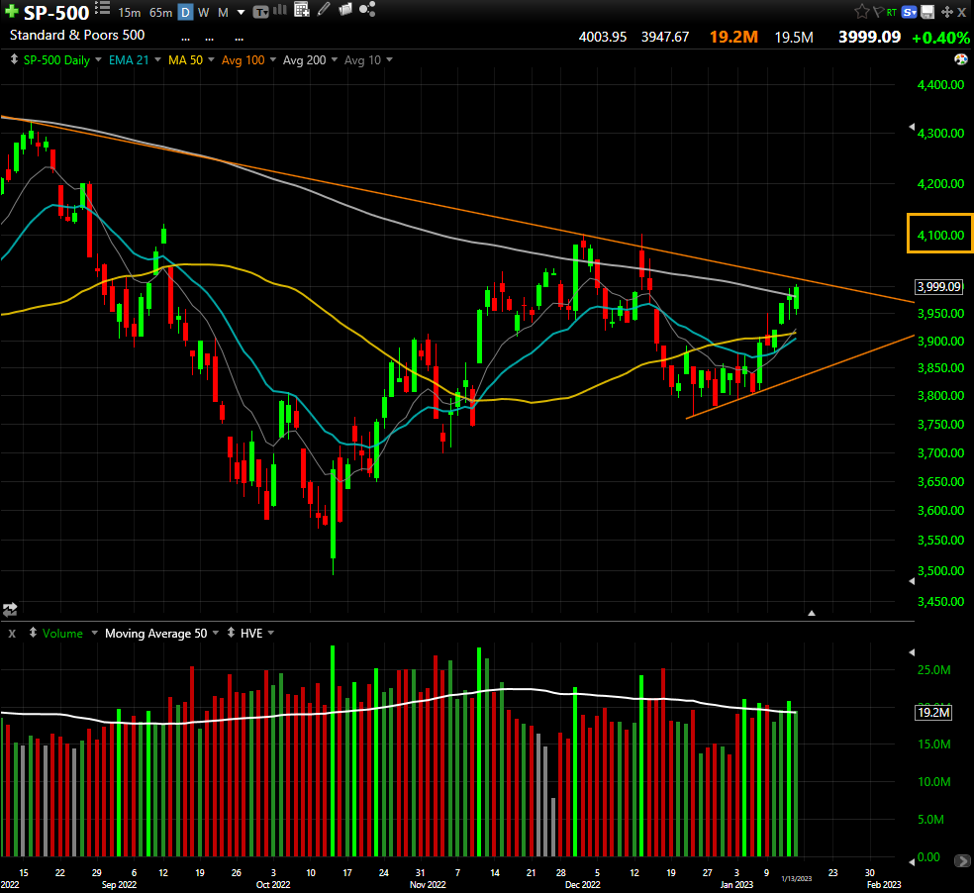
Task: Open the chart templates folder icon
Action: [x=345, y=9]
